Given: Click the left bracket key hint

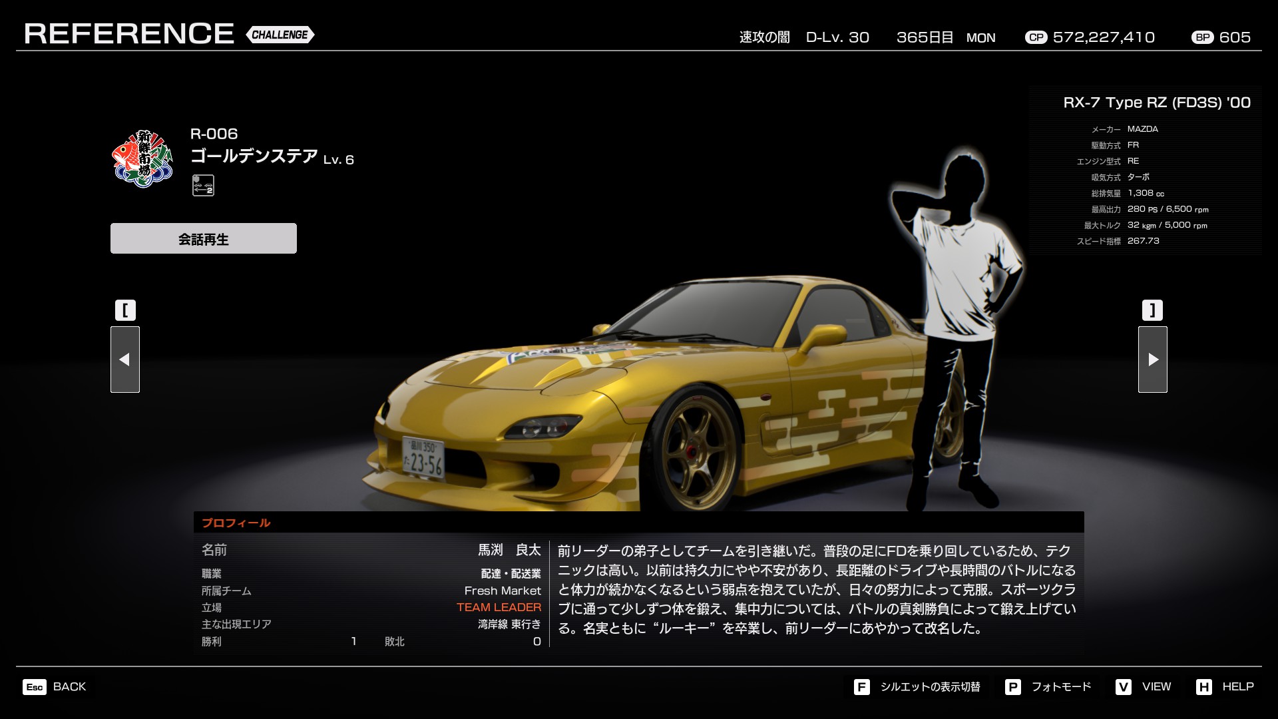Looking at the screenshot, I should pos(125,310).
